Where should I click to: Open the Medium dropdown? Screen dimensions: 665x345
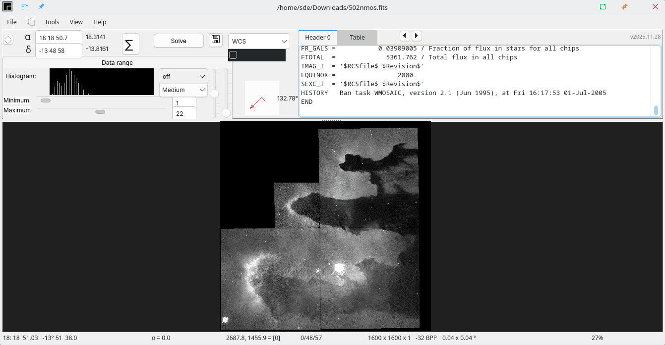[183, 90]
